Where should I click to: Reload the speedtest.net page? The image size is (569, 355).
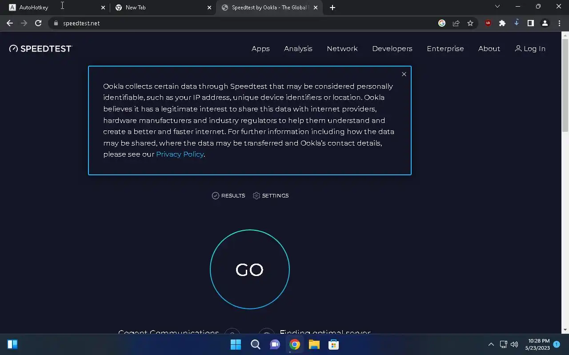click(x=38, y=23)
